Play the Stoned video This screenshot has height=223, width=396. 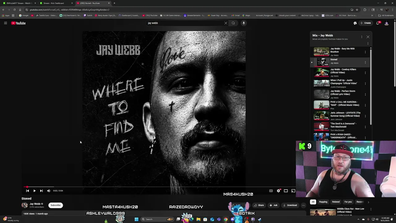[x=34, y=191]
